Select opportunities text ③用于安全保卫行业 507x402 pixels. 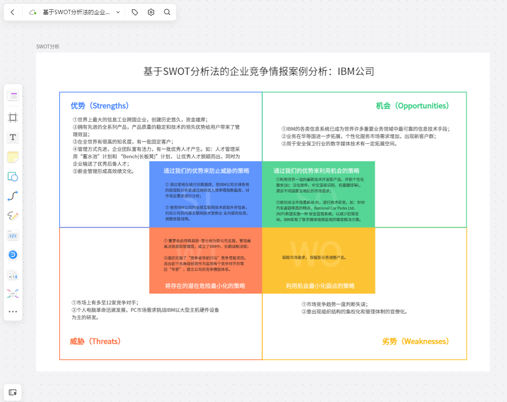pos(339,144)
